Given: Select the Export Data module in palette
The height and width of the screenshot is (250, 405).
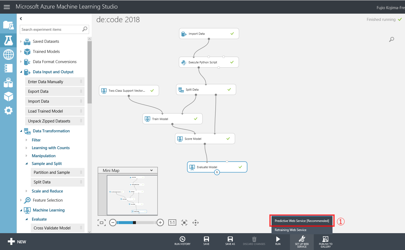Looking at the screenshot, I should click(x=55, y=91).
